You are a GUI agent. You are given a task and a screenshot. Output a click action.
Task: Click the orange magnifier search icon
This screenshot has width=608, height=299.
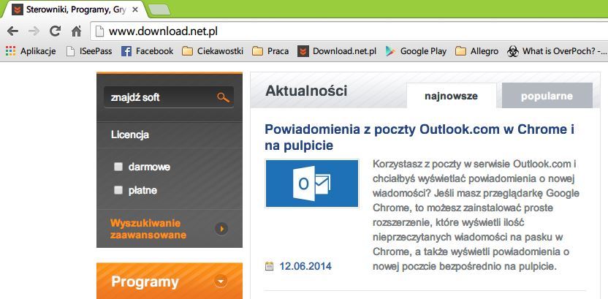tap(224, 97)
